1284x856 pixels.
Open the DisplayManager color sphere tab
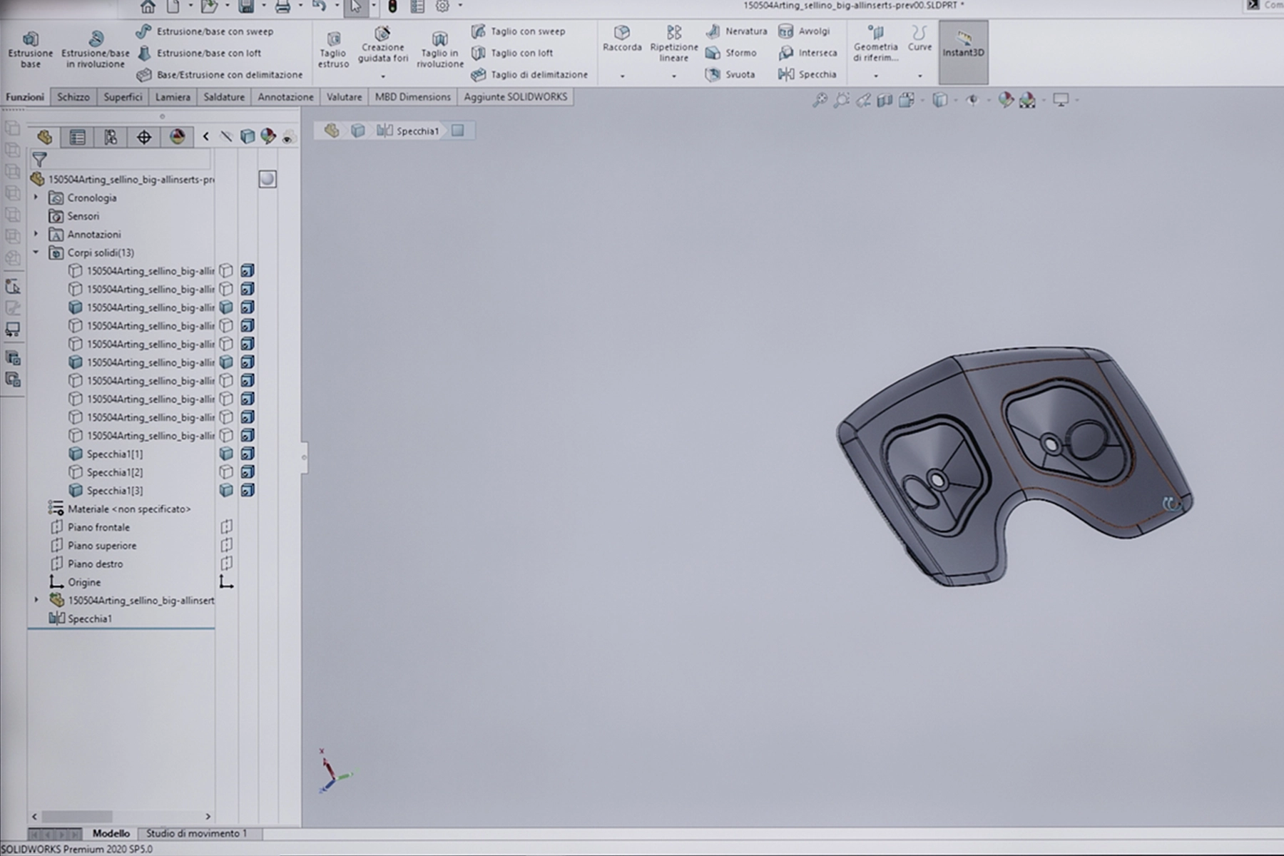[x=178, y=137]
